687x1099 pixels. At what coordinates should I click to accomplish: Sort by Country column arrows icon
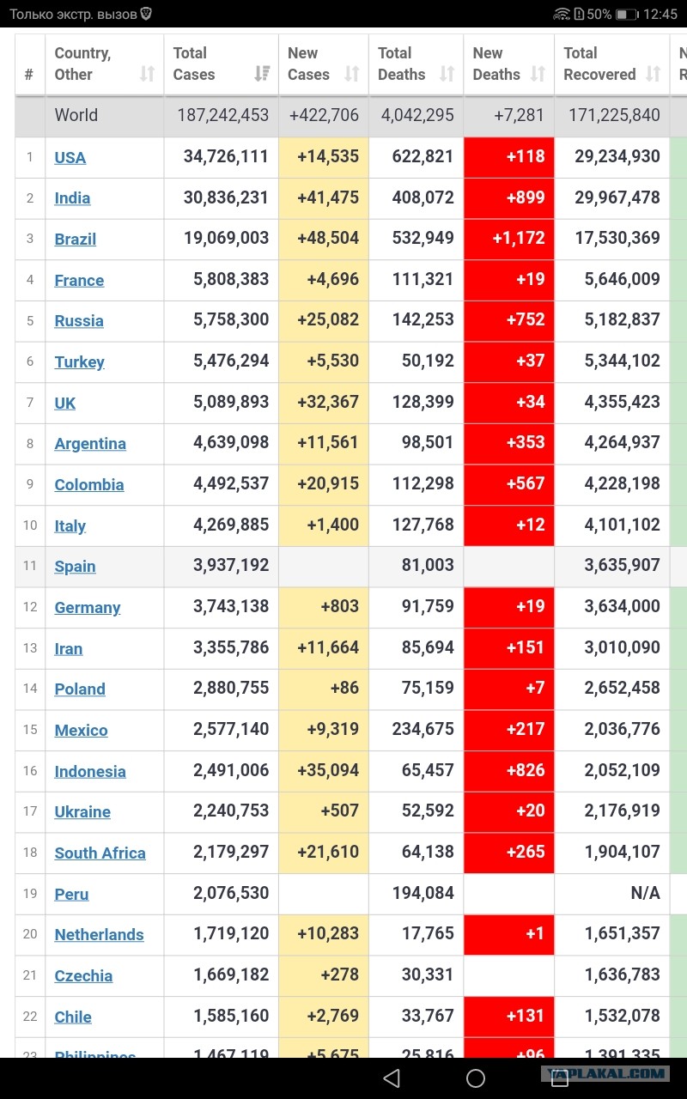(147, 74)
